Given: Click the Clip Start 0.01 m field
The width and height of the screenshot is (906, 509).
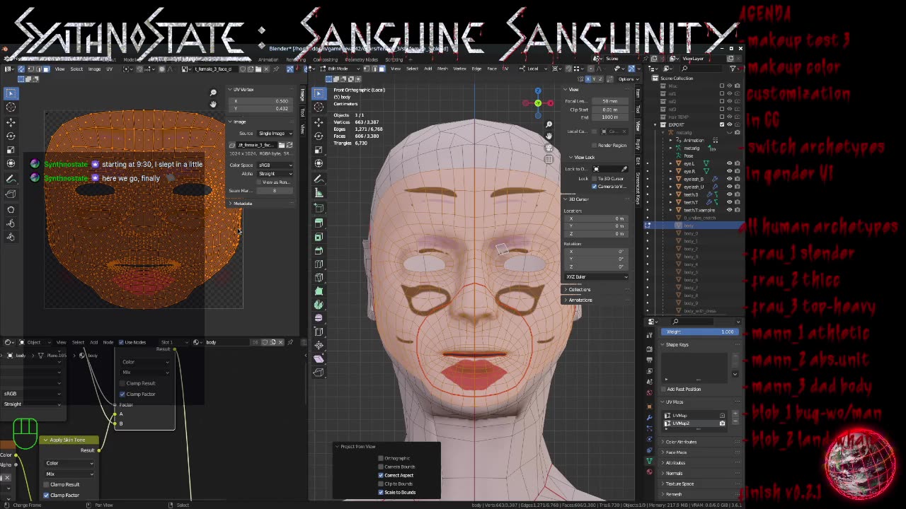Looking at the screenshot, I should 609,110.
